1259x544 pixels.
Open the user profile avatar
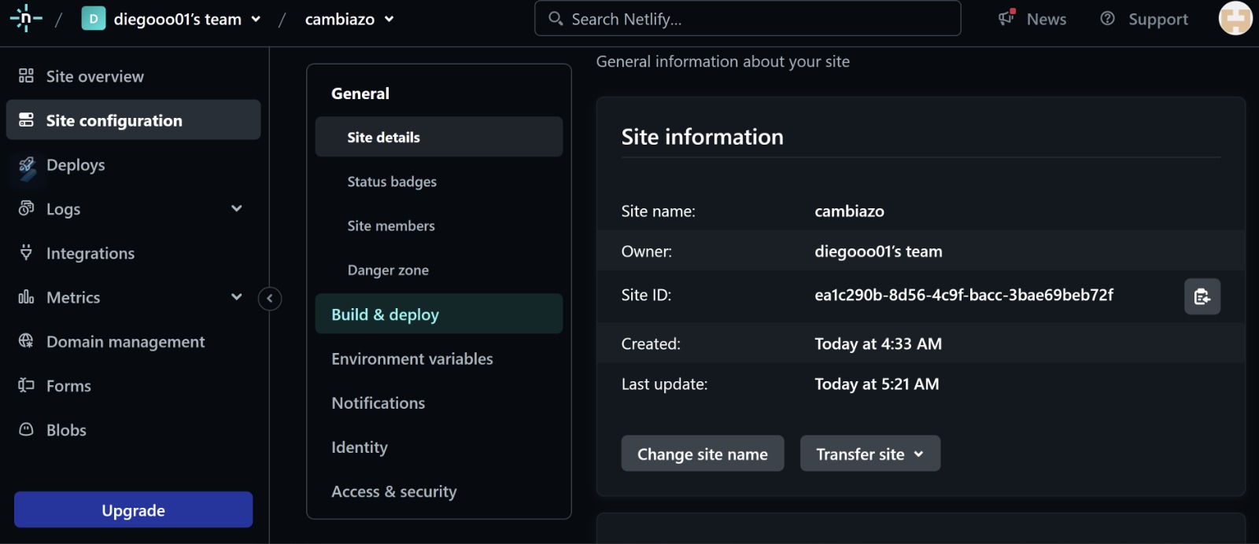(x=1235, y=18)
